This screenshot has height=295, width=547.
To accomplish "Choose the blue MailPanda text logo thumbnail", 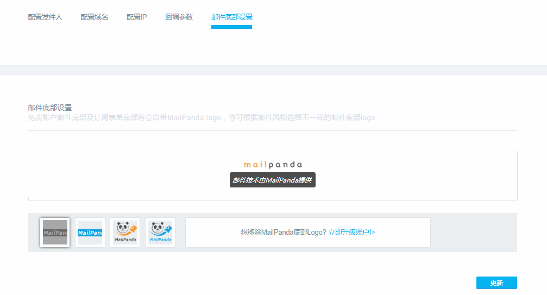I will 90,233.
